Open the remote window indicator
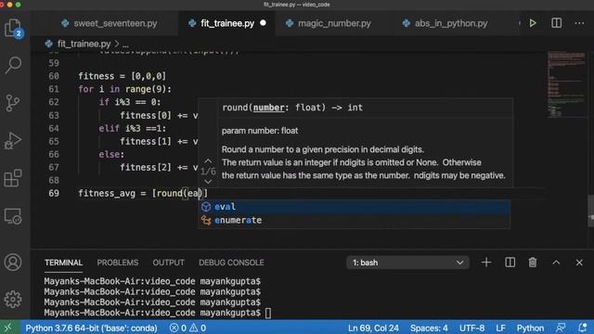Image resolution: width=594 pixels, height=334 pixels. [8, 328]
